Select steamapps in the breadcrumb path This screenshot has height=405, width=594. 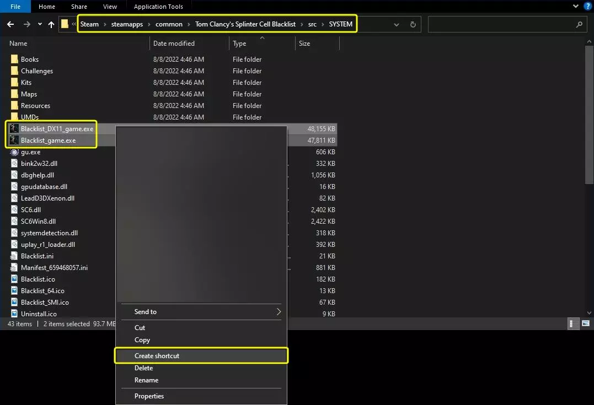pyautogui.click(x=127, y=24)
